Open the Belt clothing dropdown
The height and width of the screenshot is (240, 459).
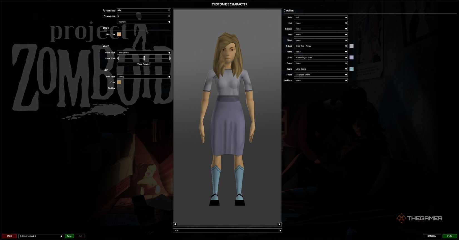321,17
